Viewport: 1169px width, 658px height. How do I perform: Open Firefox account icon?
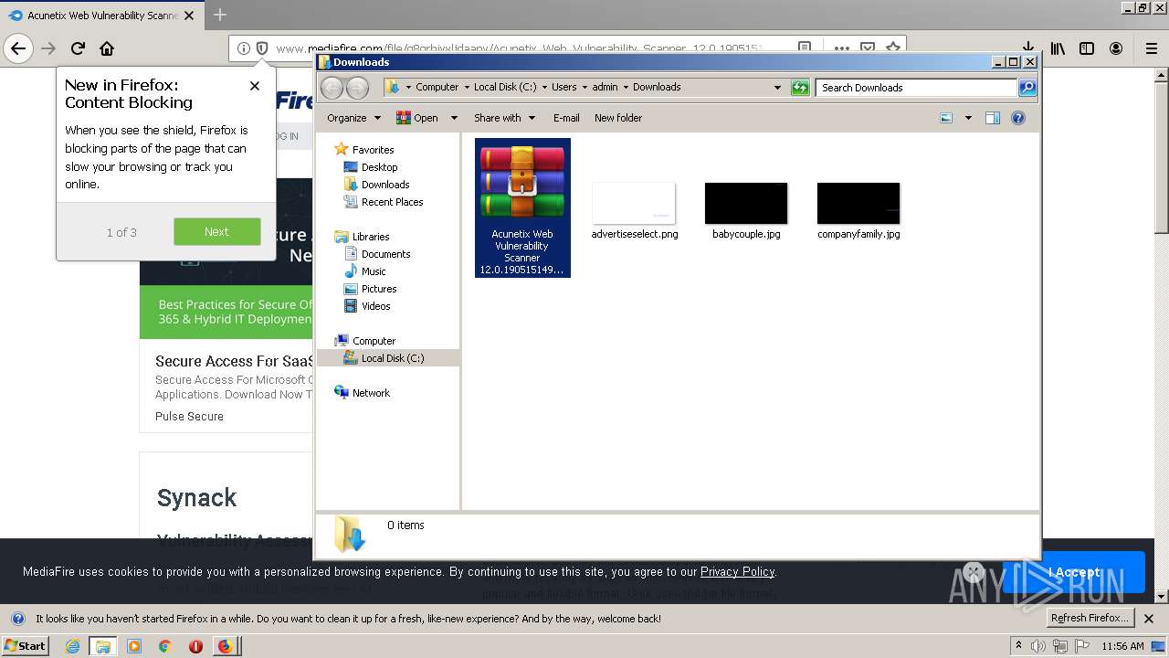tap(1116, 48)
